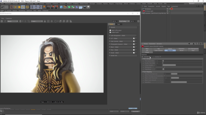
Task: Toggle Color Controls Global checkbox
Action: [134, 41]
